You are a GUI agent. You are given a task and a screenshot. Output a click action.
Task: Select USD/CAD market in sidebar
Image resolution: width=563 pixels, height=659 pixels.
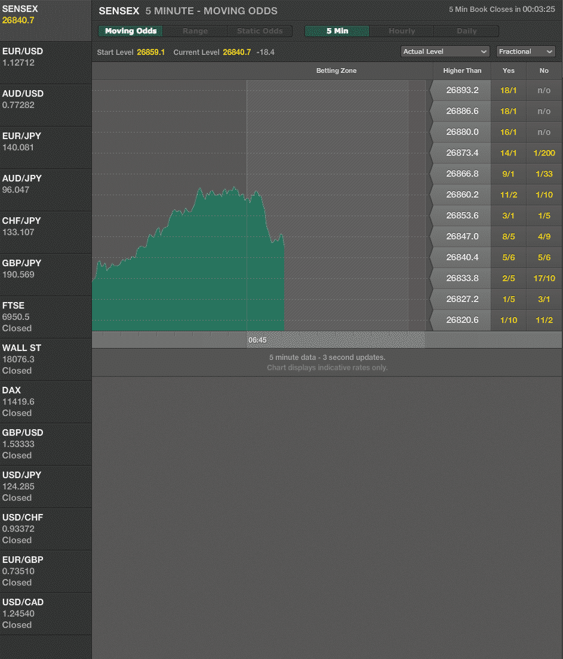coord(46,614)
